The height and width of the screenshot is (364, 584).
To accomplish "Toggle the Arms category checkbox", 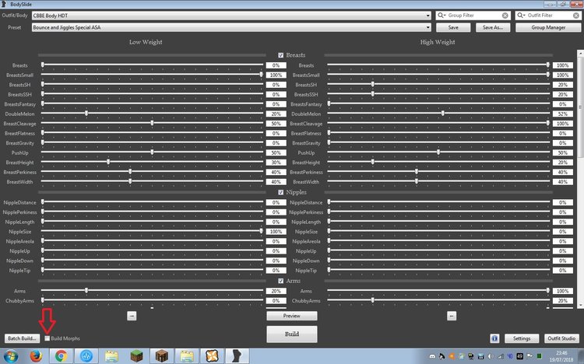I will click(280, 281).
